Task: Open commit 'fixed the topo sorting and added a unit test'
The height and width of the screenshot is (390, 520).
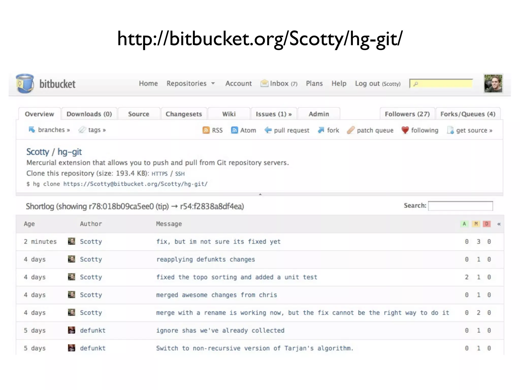Action: pos(237,277)
